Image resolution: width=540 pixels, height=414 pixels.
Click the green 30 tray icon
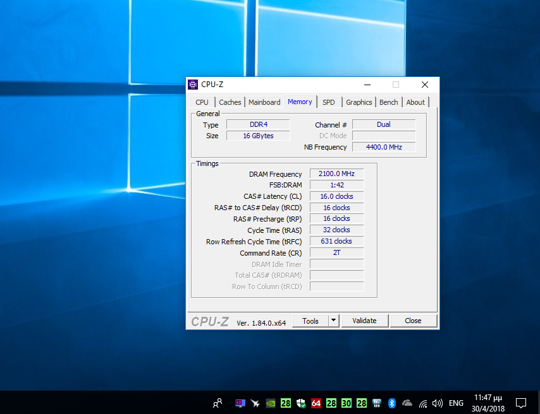(347, 403)
